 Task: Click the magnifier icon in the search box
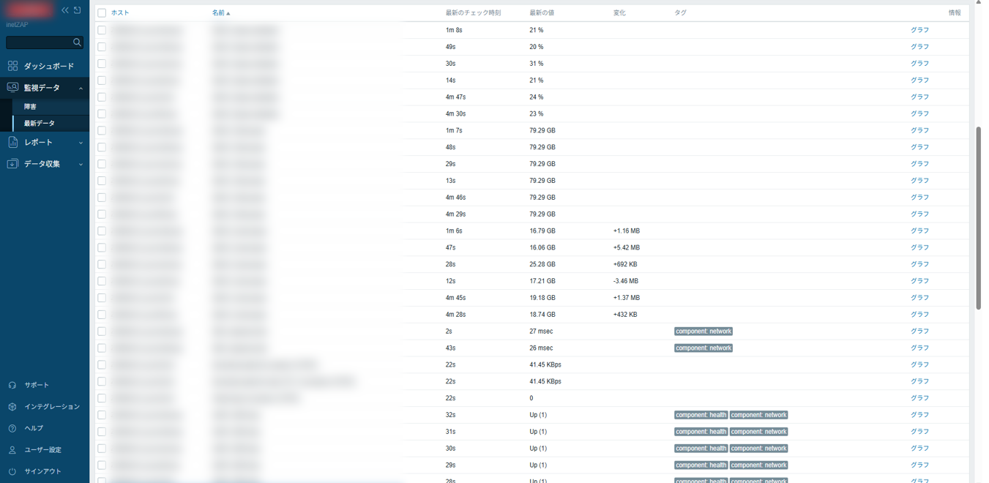click(77, 42)
